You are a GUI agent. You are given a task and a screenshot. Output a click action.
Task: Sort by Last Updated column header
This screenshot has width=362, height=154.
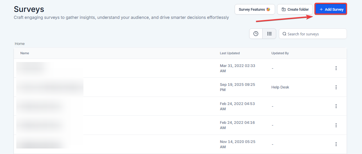tap(230, 53)
